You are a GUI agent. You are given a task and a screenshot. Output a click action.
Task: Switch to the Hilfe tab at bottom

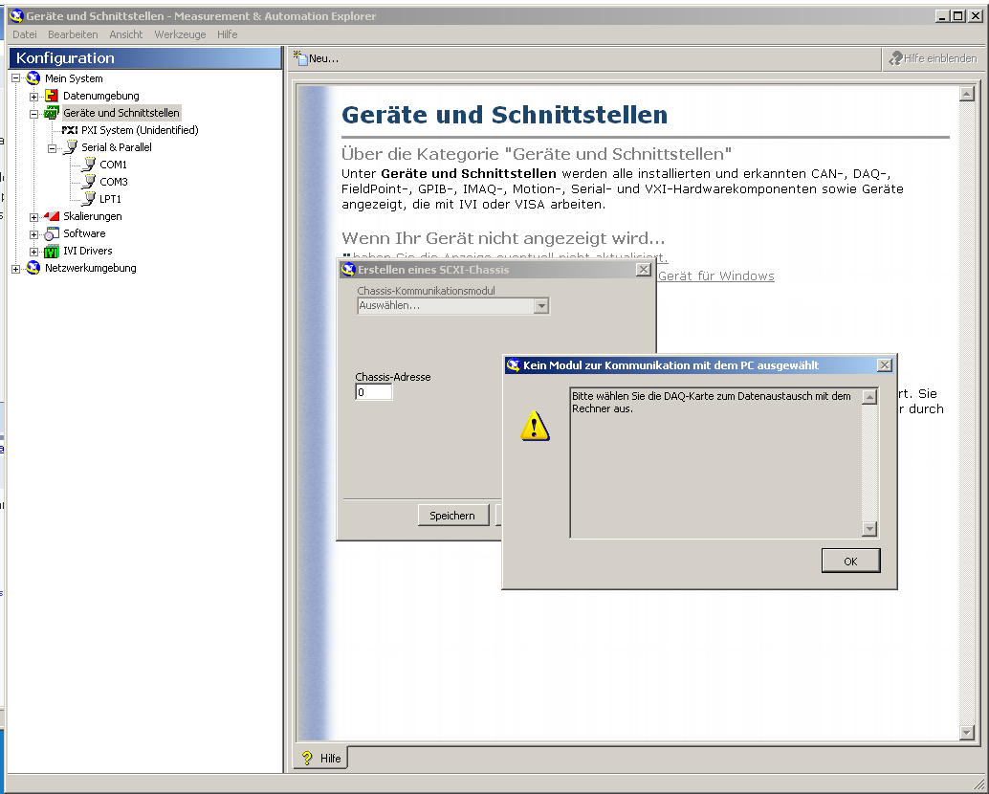click(x=321, y=758)
